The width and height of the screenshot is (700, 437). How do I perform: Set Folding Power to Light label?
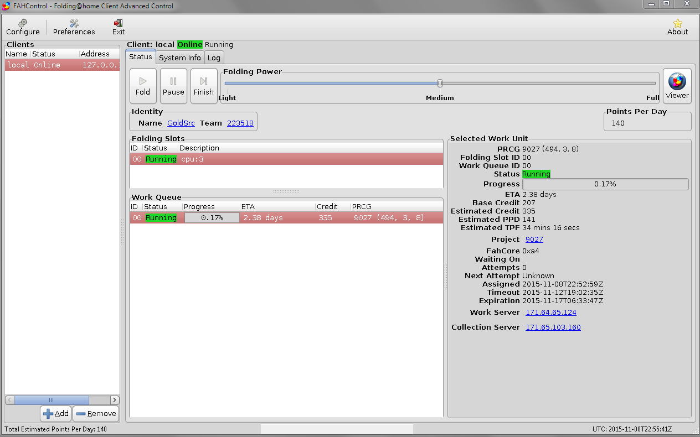[x=227, y=98]
